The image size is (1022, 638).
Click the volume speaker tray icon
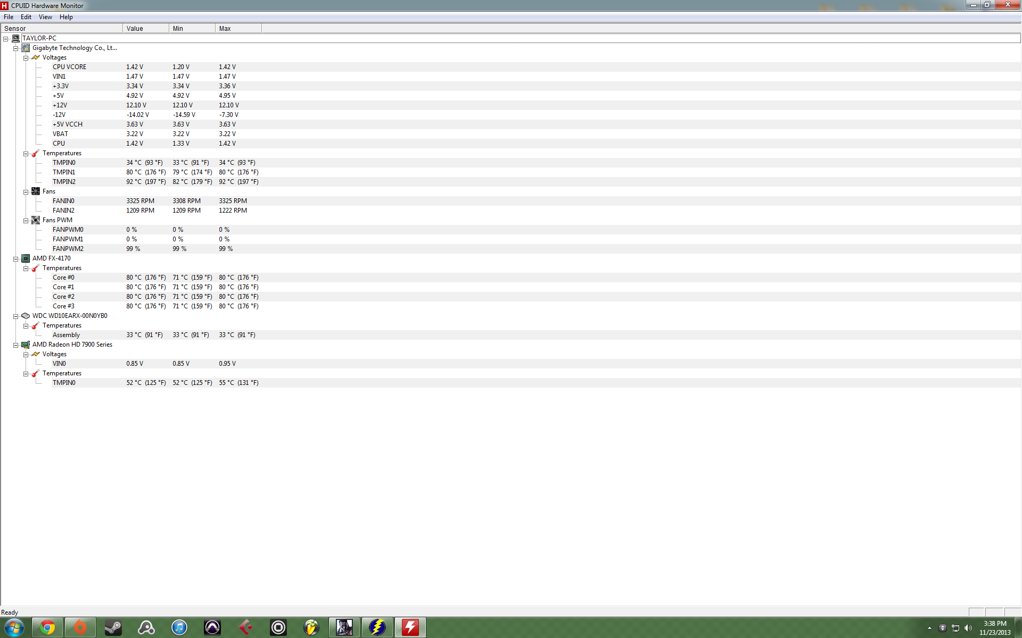(968, 628)
